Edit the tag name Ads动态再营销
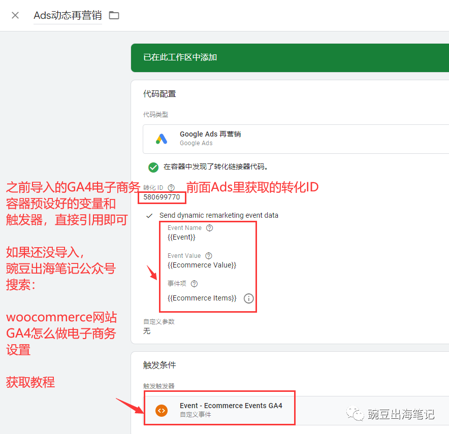449x434 pixels. coord(68,15)
